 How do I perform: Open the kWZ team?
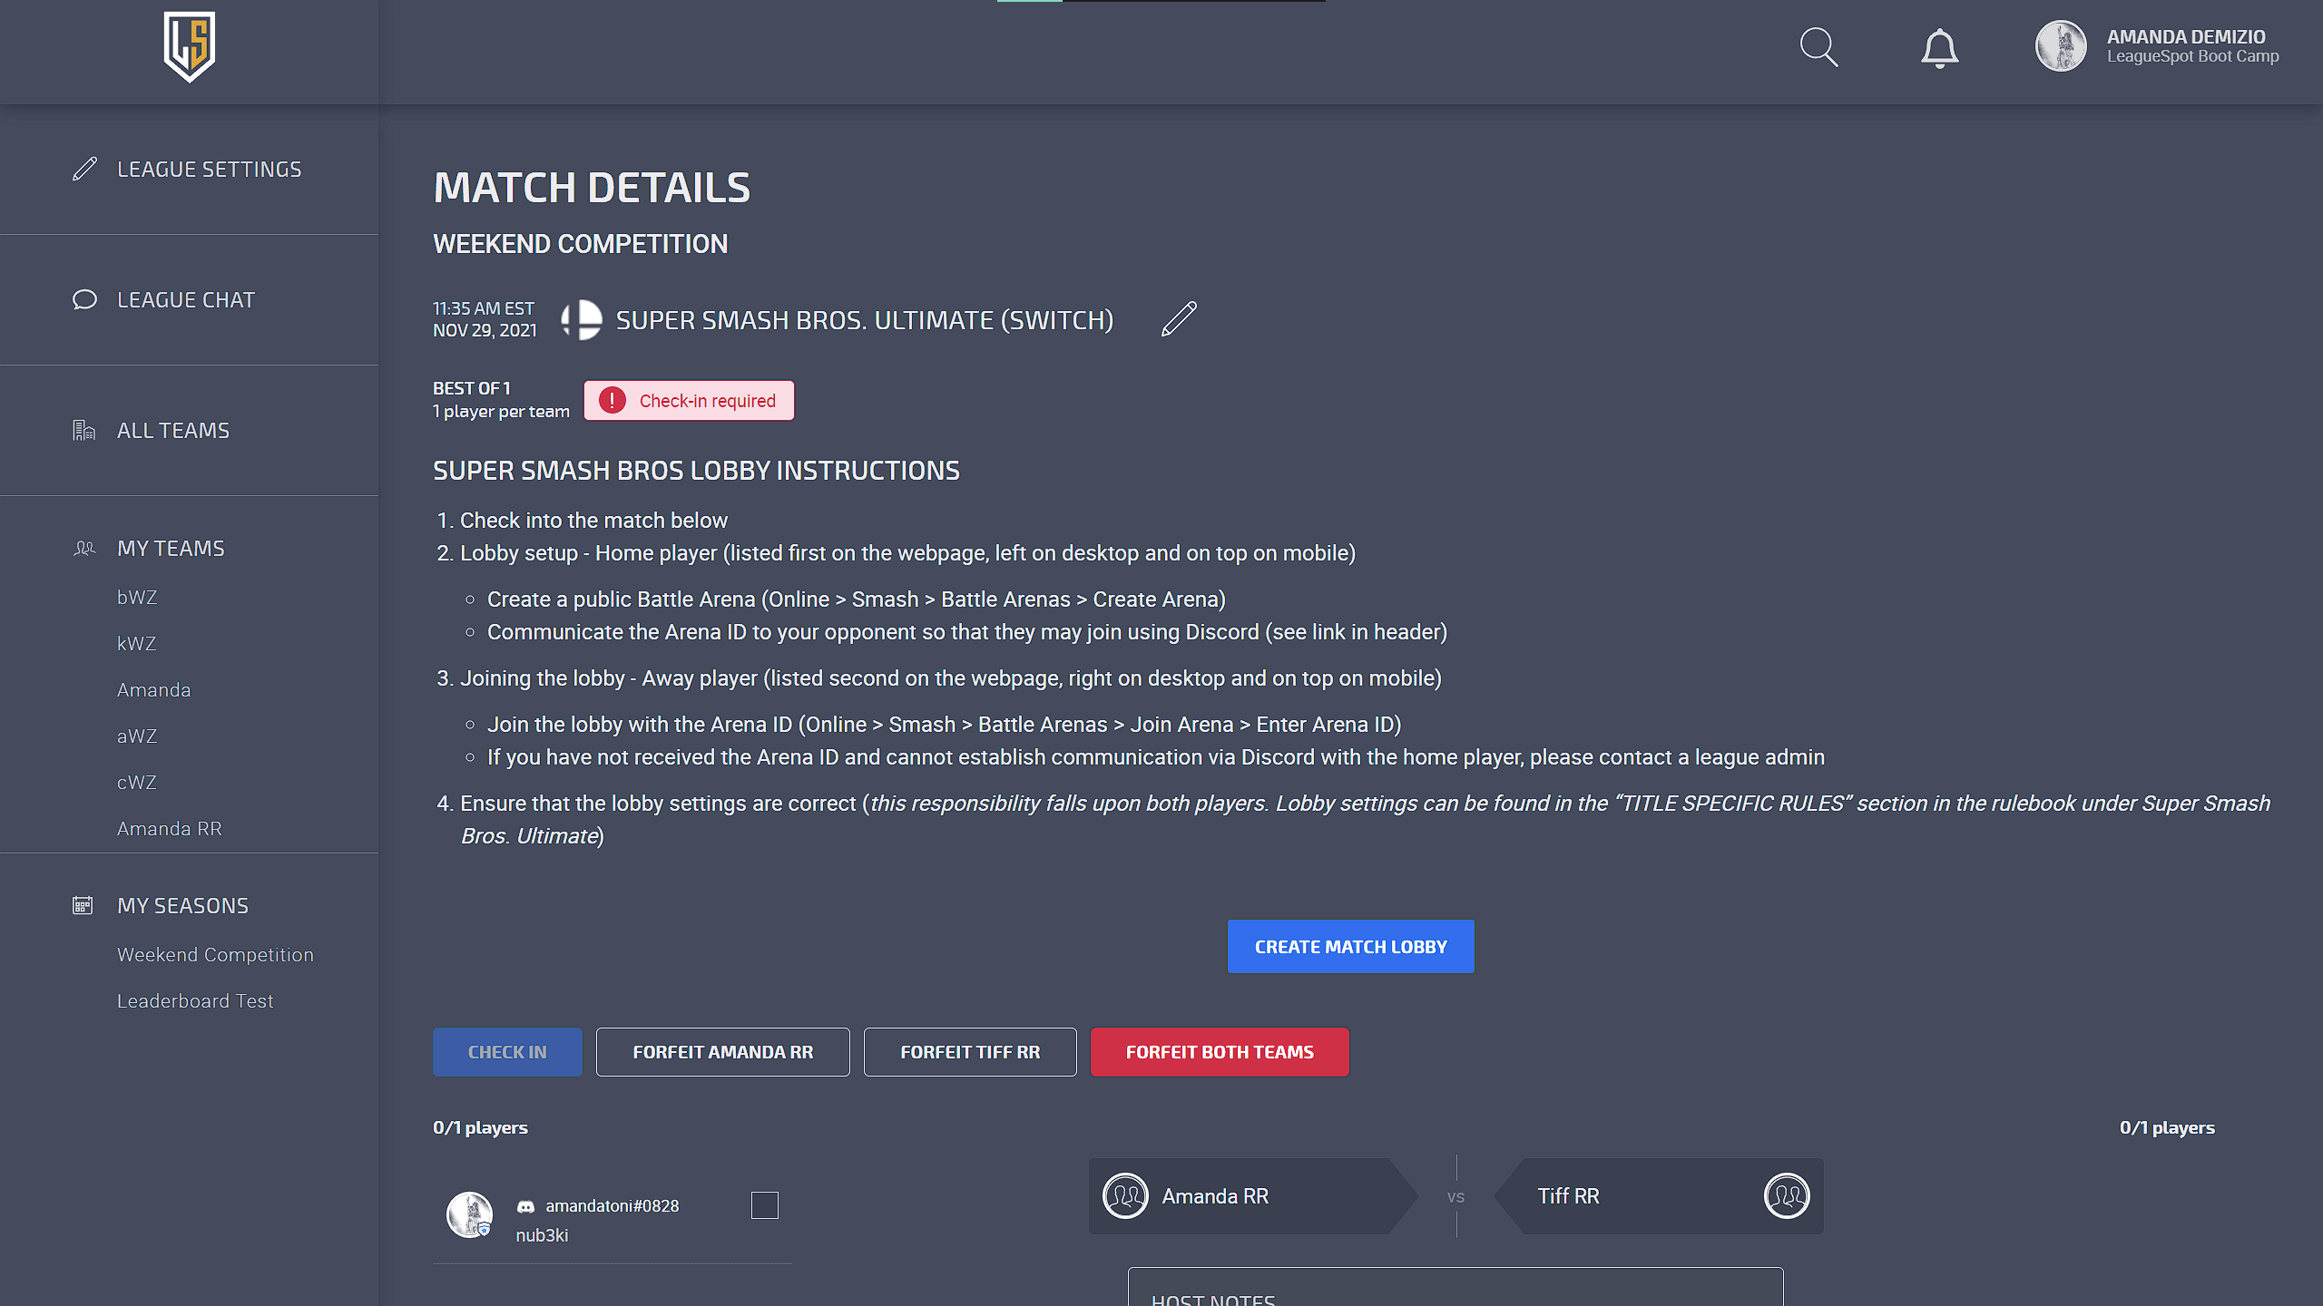coord(137,644)
